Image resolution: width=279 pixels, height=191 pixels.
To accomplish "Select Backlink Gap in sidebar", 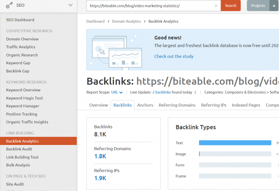I will 17,71.
